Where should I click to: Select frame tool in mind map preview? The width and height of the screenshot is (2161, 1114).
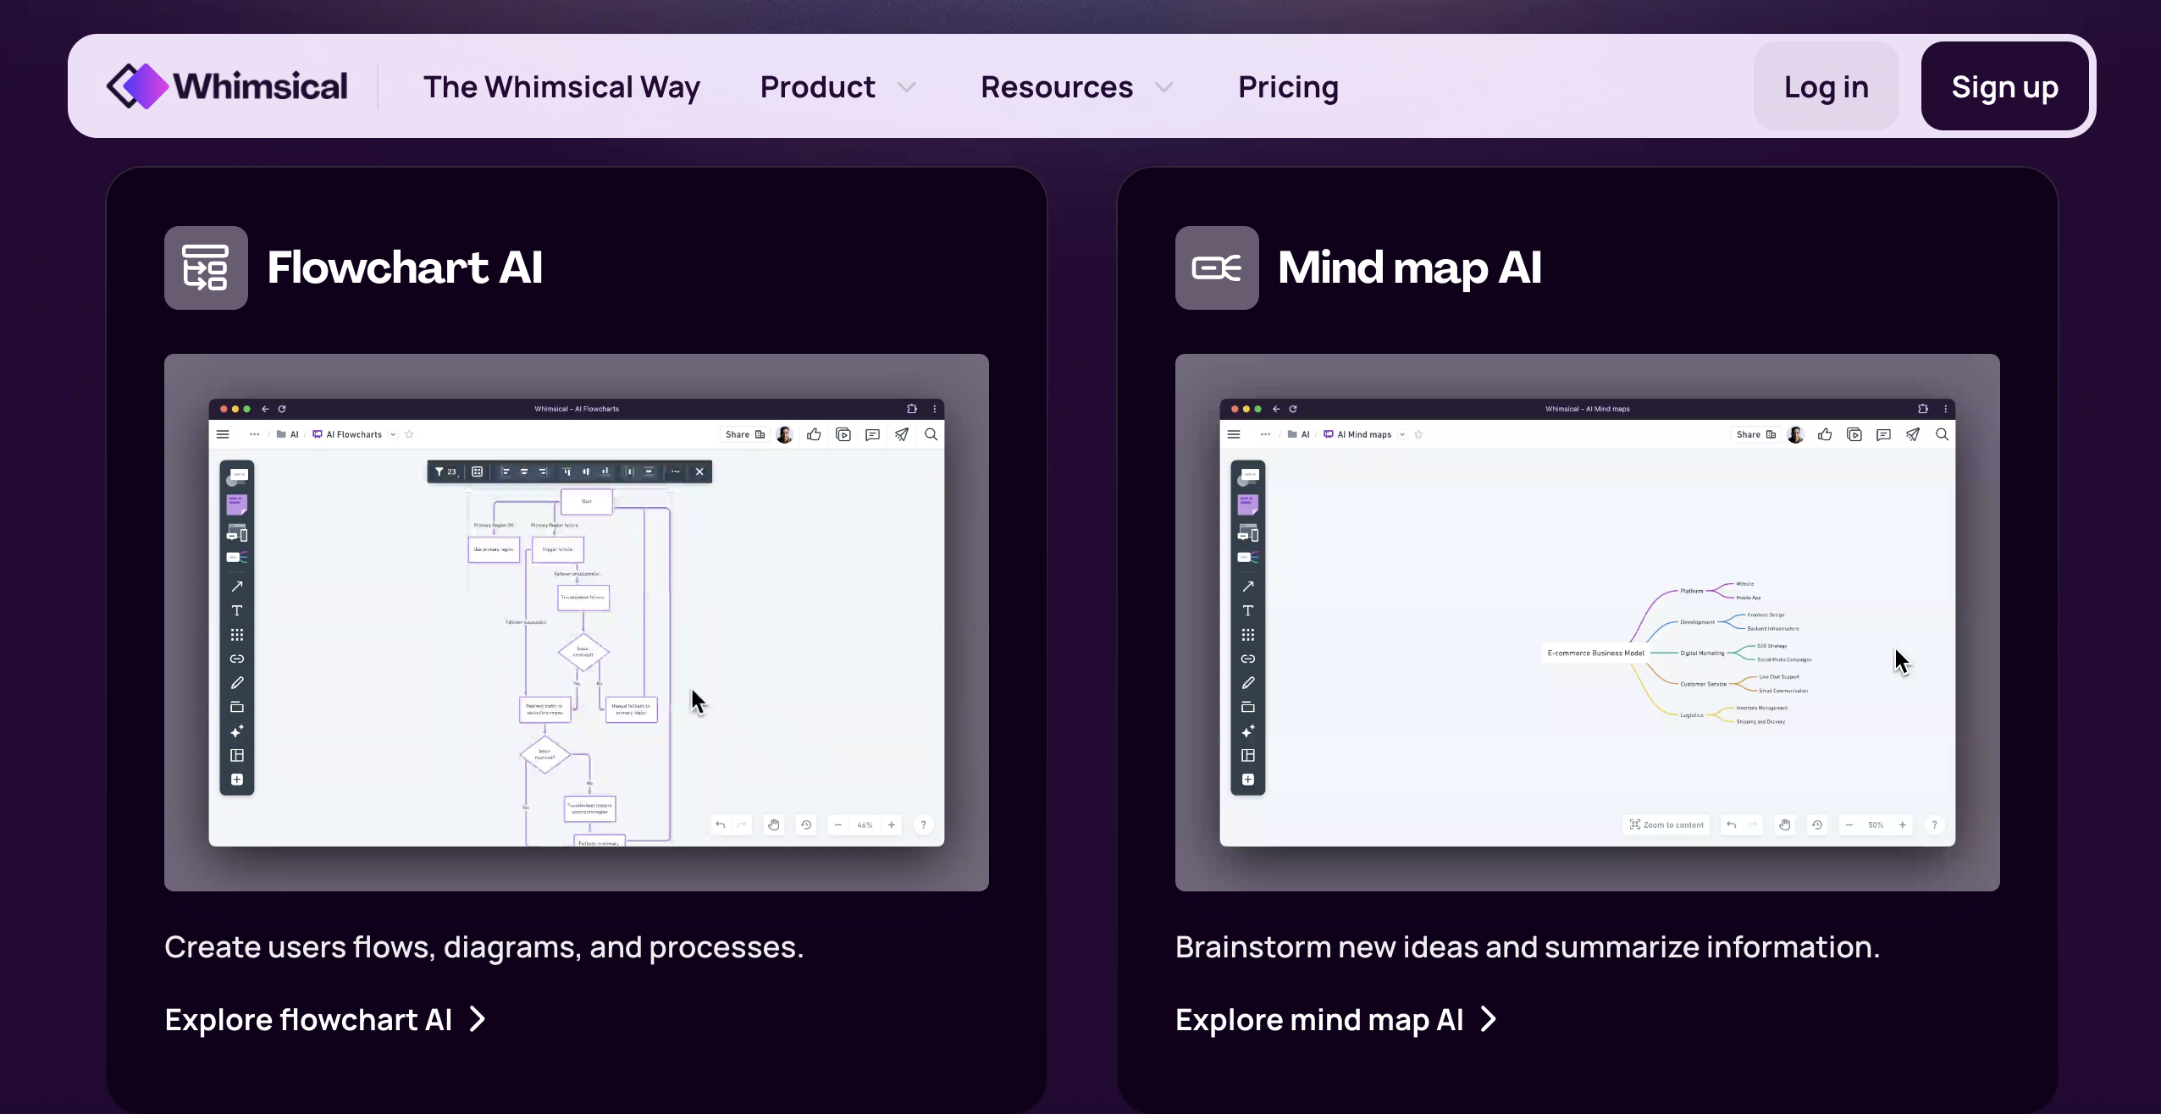[1248, 707]
